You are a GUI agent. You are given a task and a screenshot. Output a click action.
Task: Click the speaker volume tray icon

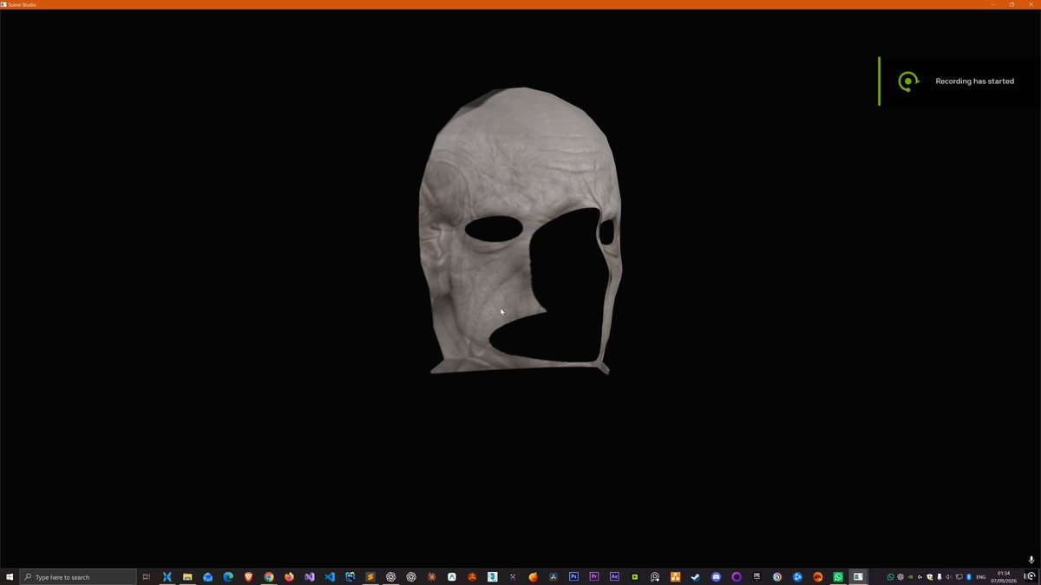949,577
